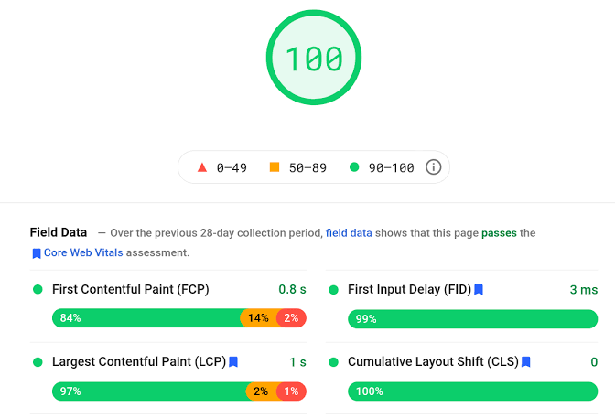The height and width of the screenshot is (418, 615).
Task: Click the score scale info icon
Action: coord(434,167)
